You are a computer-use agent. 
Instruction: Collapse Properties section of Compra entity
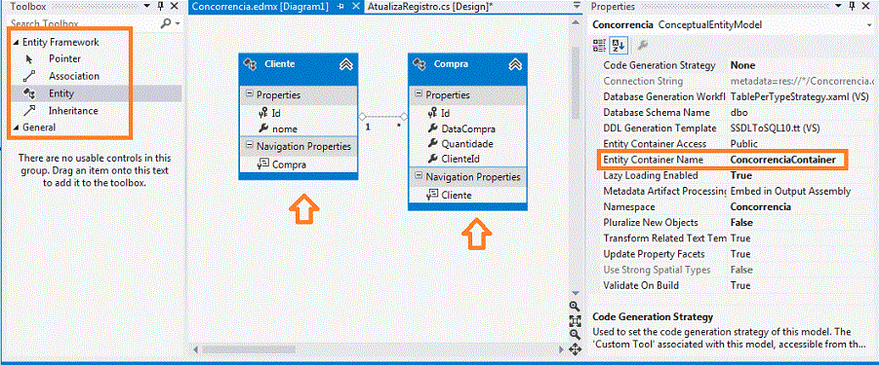pos(419,94)
